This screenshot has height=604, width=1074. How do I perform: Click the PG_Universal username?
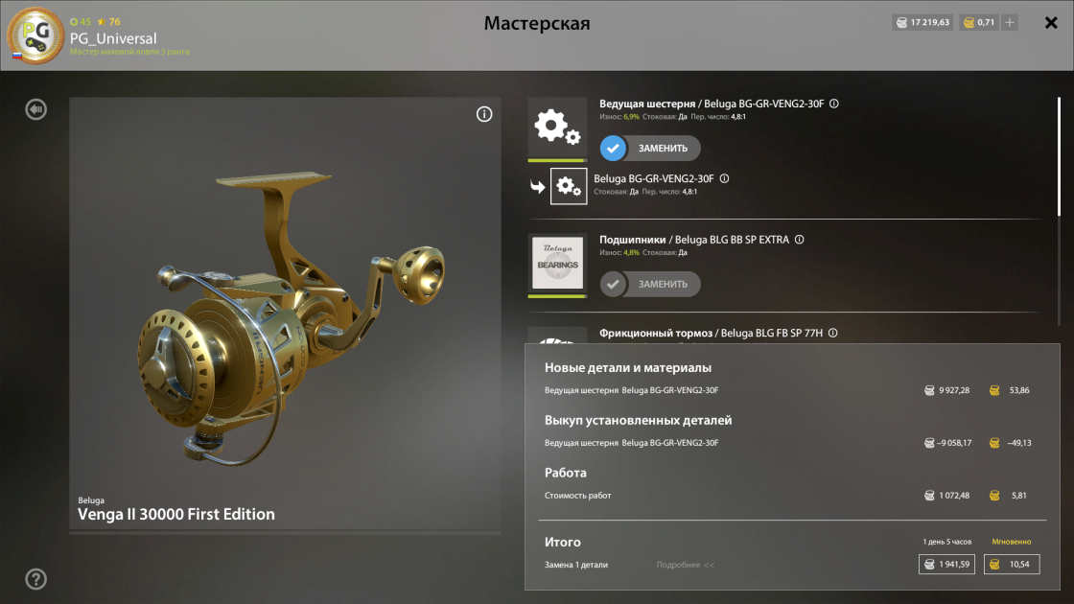tap(113, 38)
